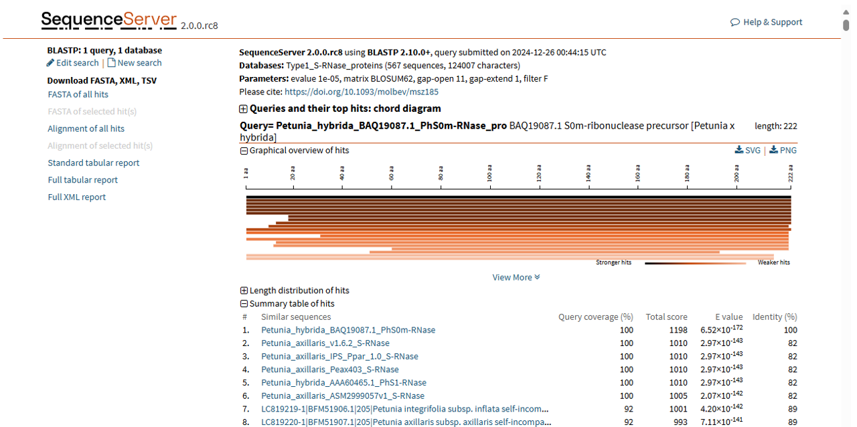
Task: Open Full tabular report
Action: [x=82, y=180]
